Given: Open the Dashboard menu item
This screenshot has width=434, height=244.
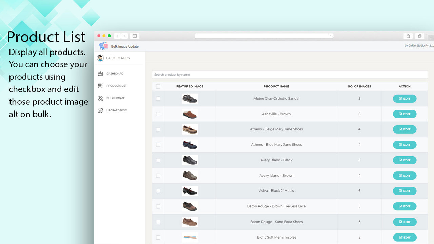Looking at the screenshot, I should tap(115, 74).
